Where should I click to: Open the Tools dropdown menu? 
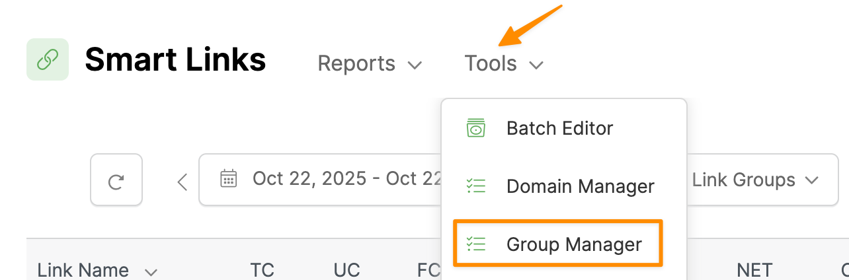503,64
